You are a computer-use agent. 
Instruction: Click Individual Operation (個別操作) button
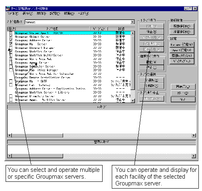pos(152,44)
